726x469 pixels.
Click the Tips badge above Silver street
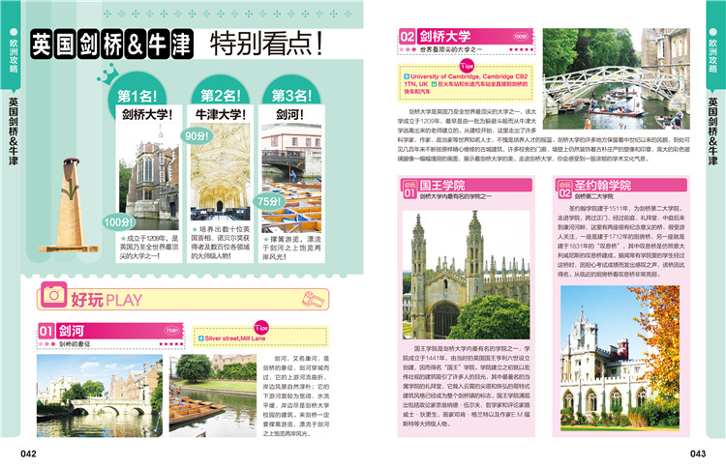tap(261, 328)
